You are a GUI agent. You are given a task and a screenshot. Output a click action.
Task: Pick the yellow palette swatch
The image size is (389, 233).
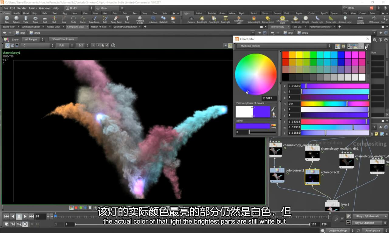tap(300, 55)
